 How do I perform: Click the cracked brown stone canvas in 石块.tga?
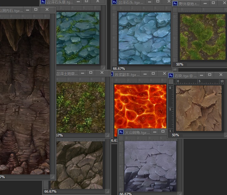click(x=198, y=108)
